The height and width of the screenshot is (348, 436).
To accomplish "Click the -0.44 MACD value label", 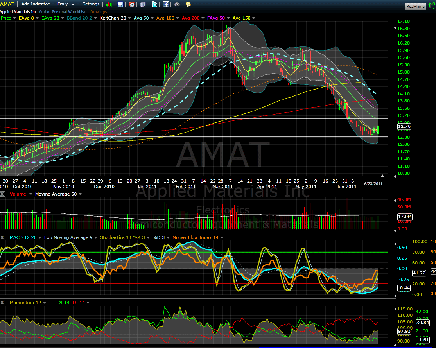I will [404, 288].
